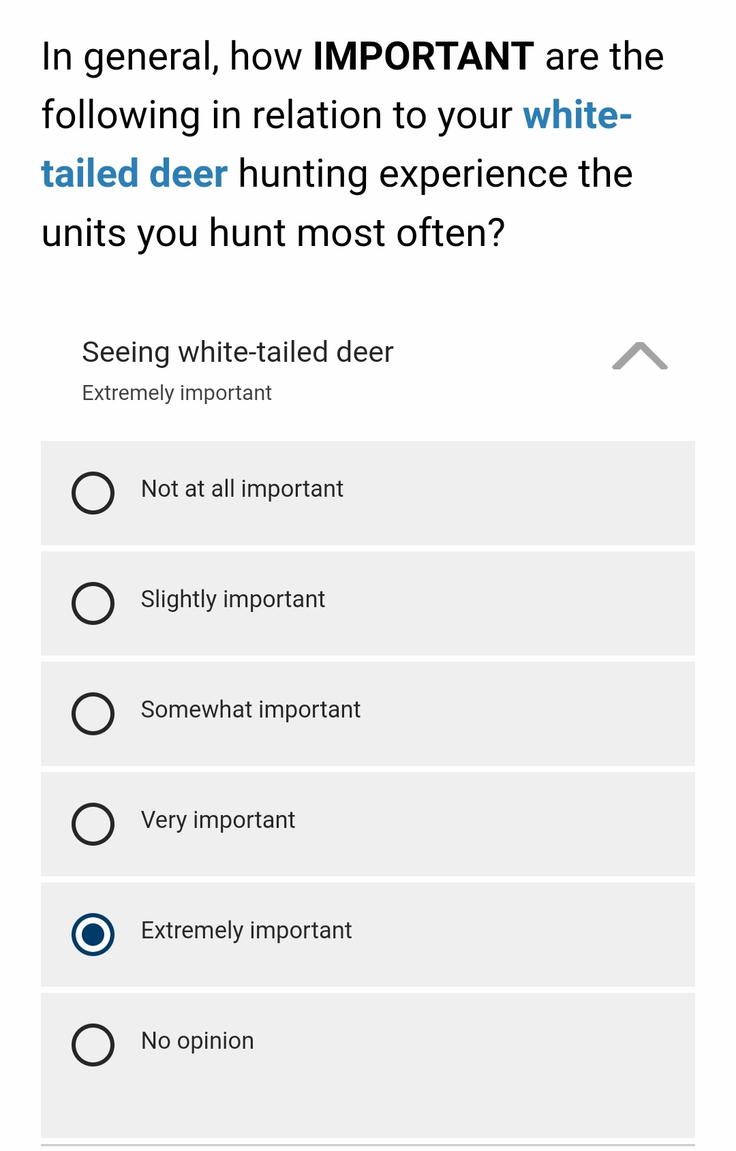The image size is (736, 1151).
Task: Click the bold 'IMPORTANT' word
Action: pyautogui.click(x=423, y=57)
